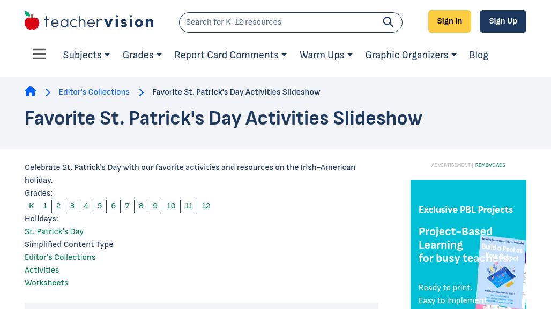Select the grade K link
This screenshot has height=309, width=551.
tap(32, 206)
